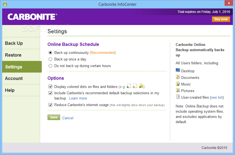Open the Back Up tab

tap(14, 43)
